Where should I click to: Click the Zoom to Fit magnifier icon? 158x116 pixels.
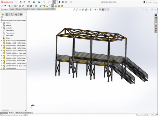(74, 9)
